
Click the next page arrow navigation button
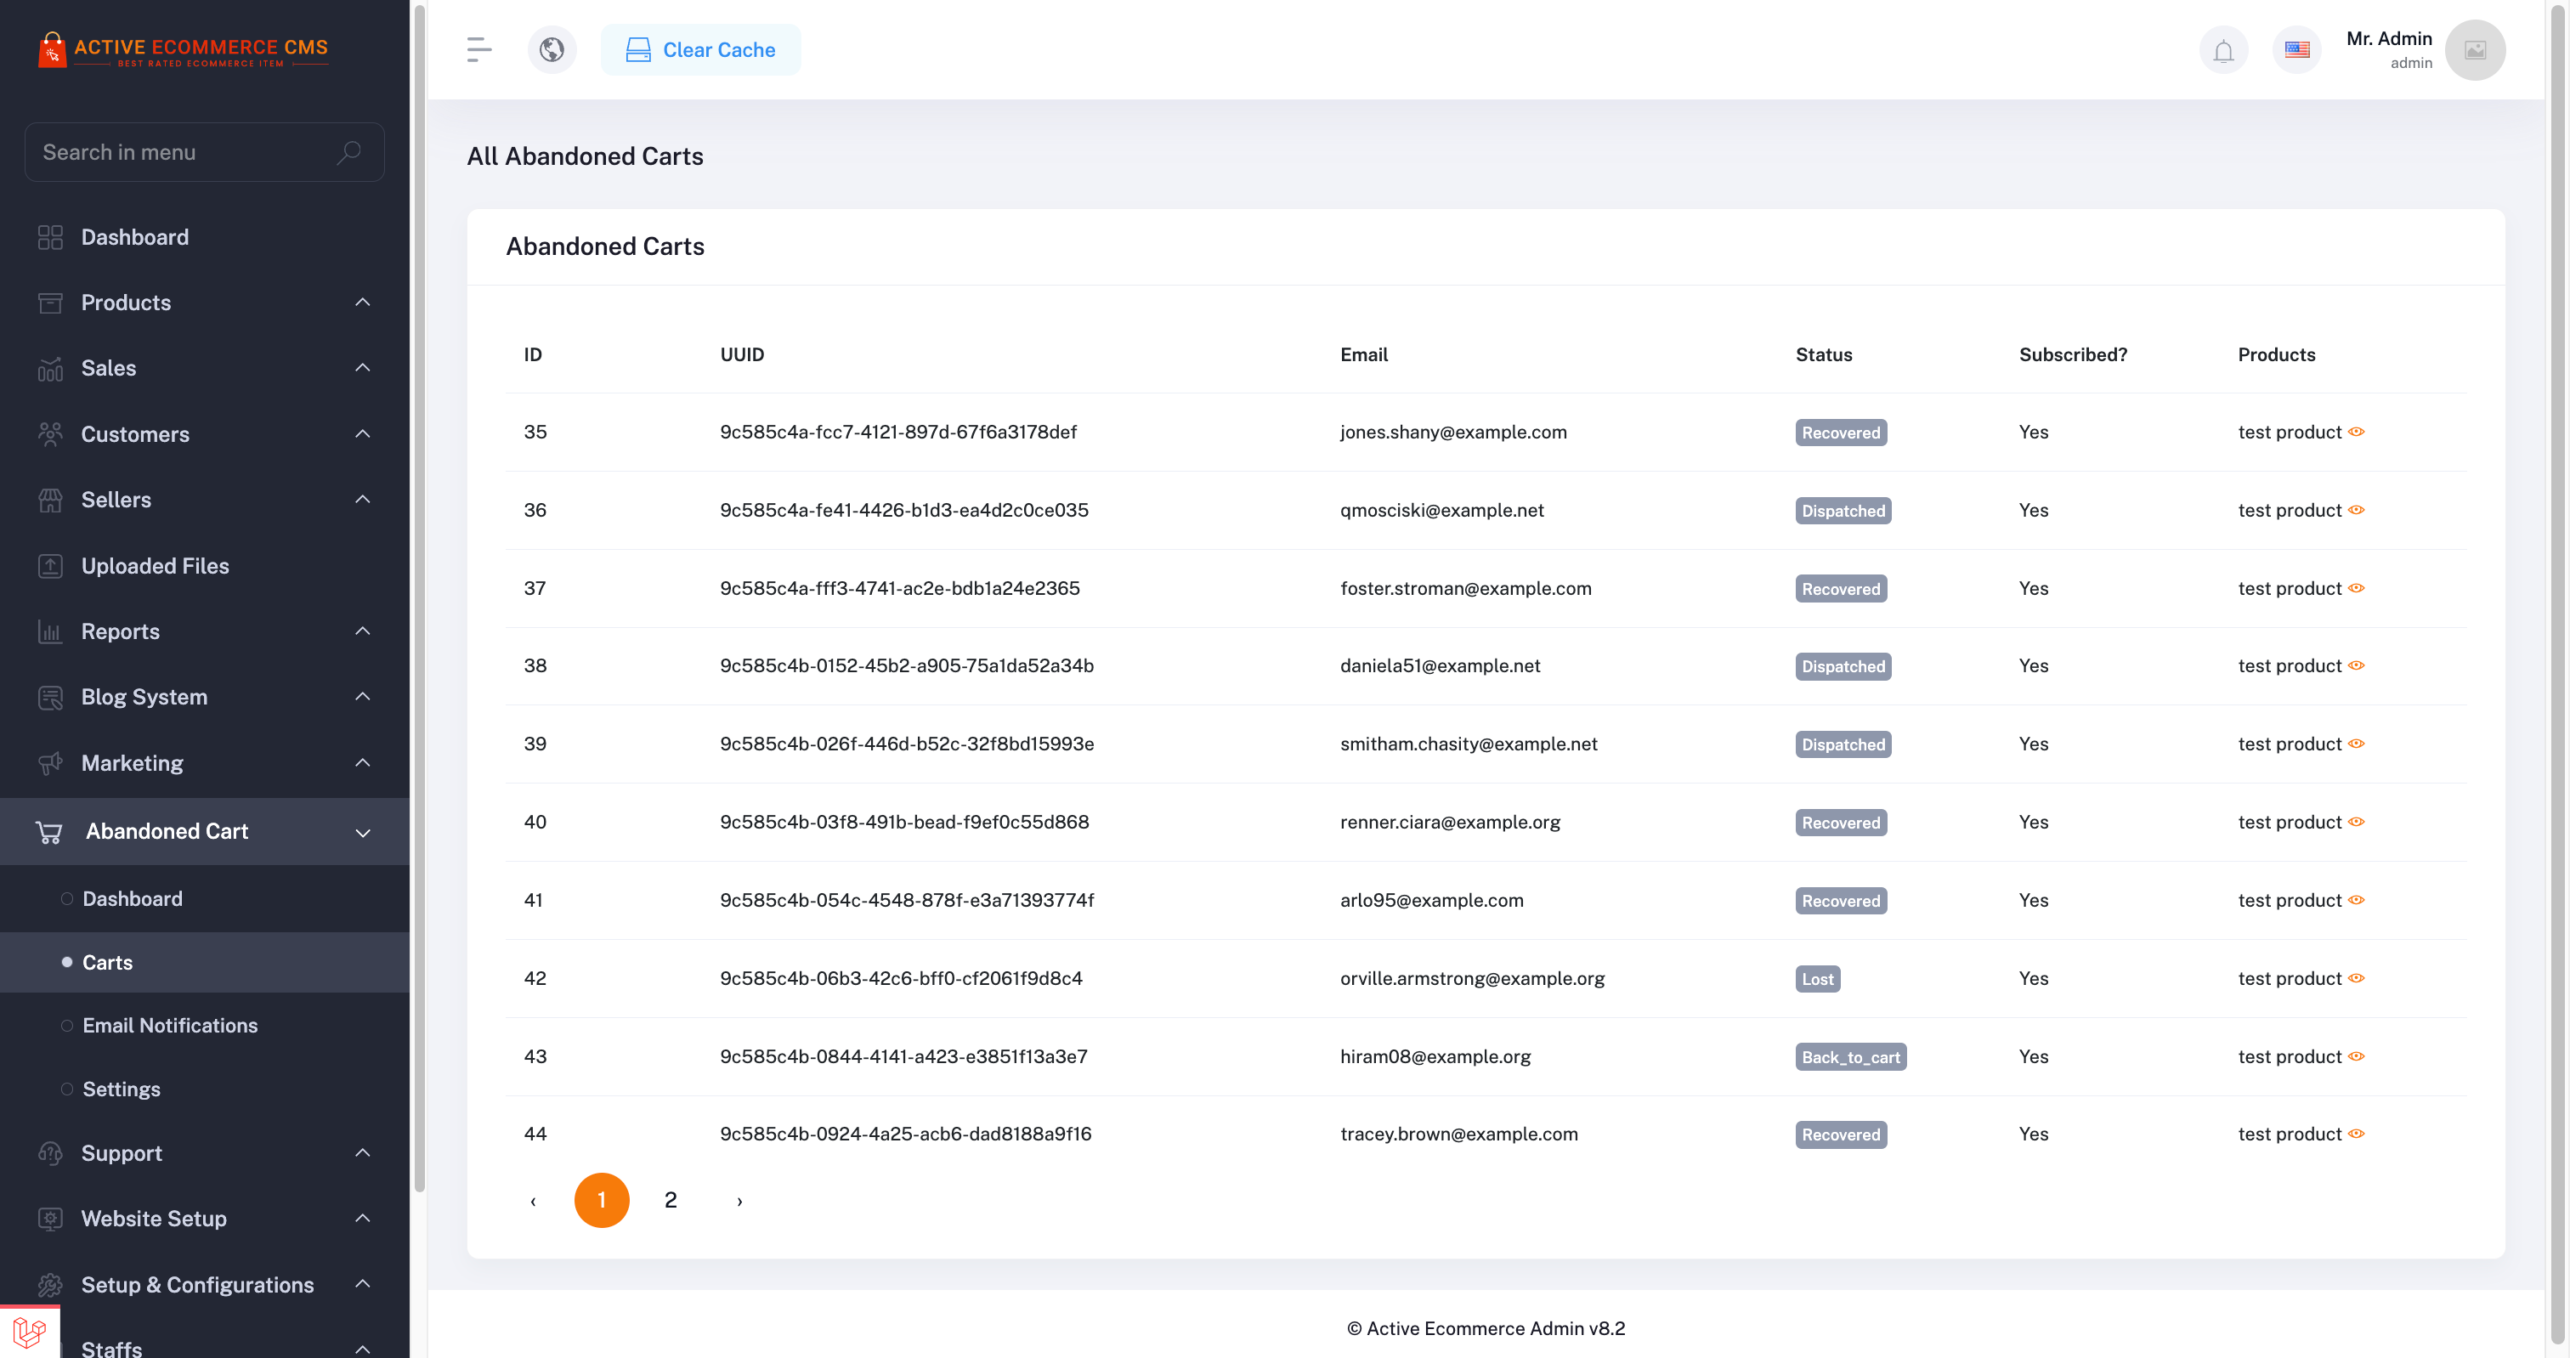coord(739,1202)
